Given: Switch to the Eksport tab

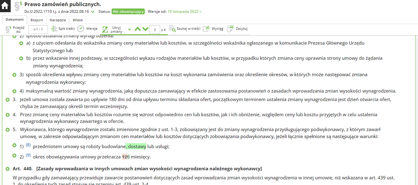Looking at the screenshot, I should (x=37, y=20).
